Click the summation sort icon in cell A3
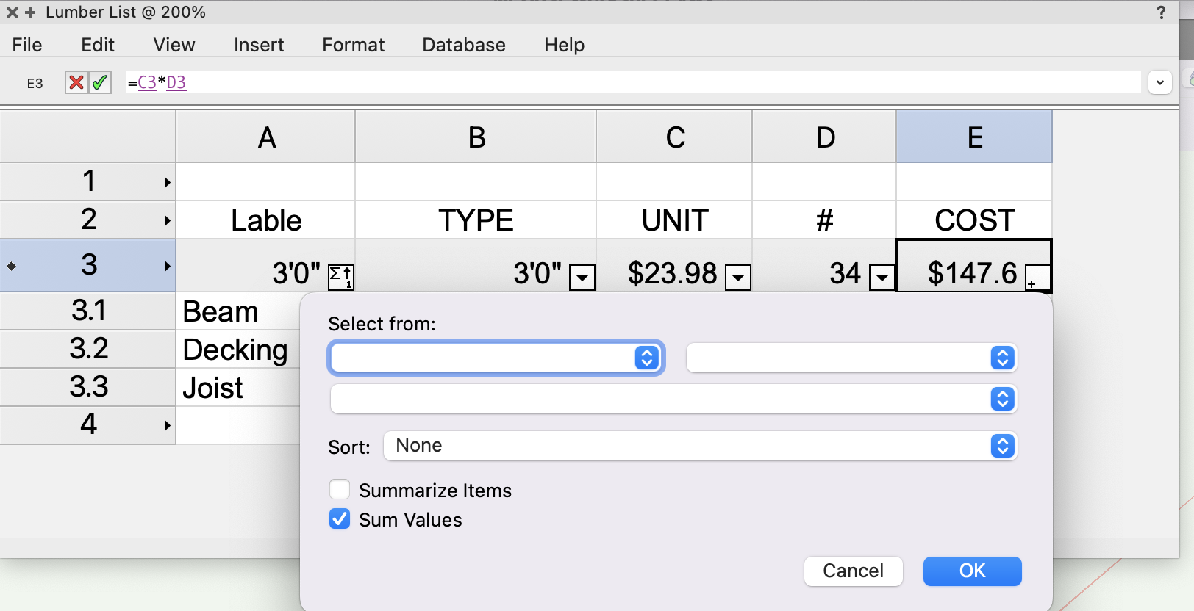1194x611 pixels. pos(341,277)
